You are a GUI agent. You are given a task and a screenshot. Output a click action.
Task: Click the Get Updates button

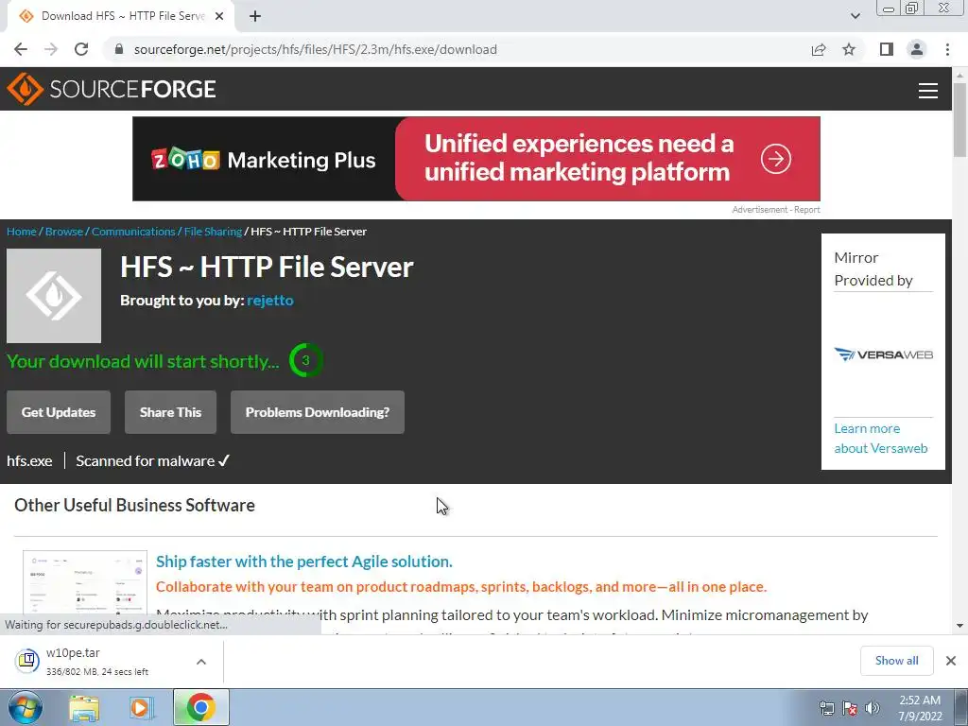(59, 412)
